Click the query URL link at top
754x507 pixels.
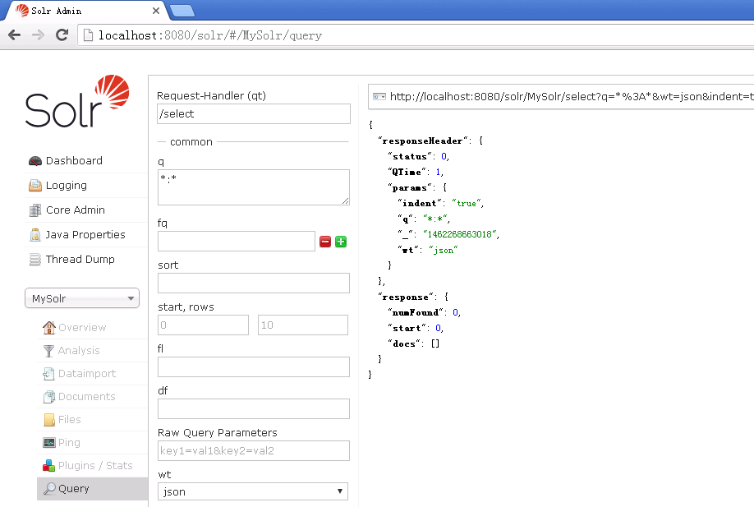click(572, 97)
